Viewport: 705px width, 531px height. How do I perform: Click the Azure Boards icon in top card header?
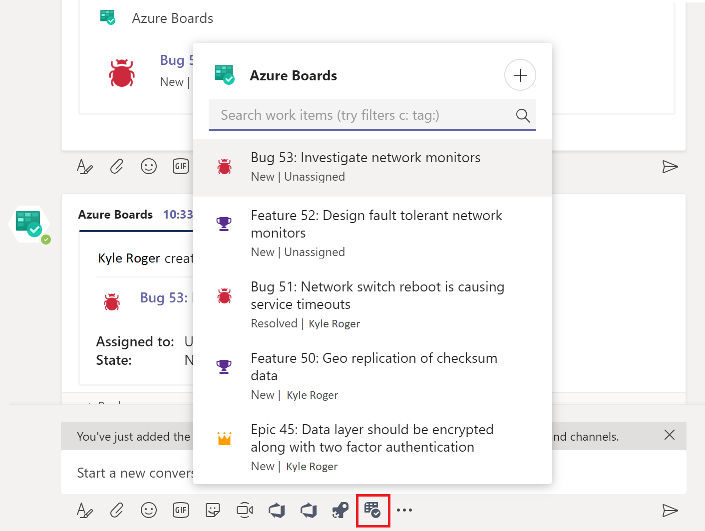point(108,17)
